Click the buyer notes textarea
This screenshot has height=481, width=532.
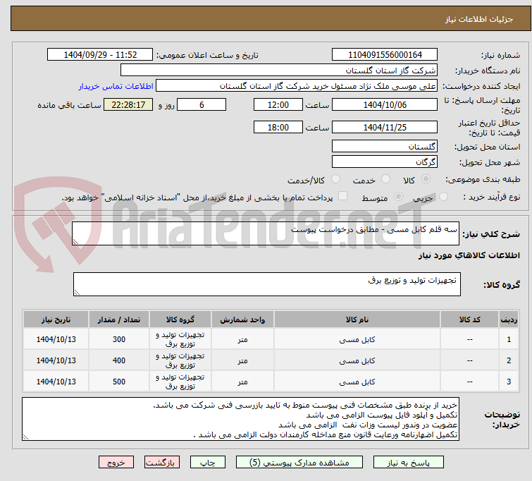click(x=240, y=419)
